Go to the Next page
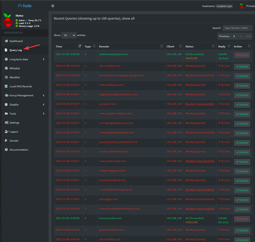255x242 pixels. pos(248,36)
